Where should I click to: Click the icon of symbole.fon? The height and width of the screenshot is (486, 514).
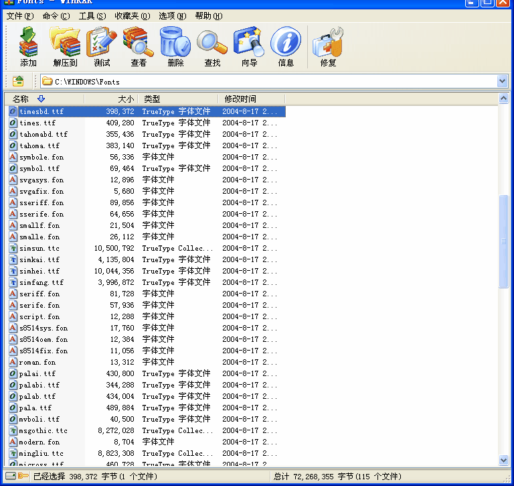[13, 157]
